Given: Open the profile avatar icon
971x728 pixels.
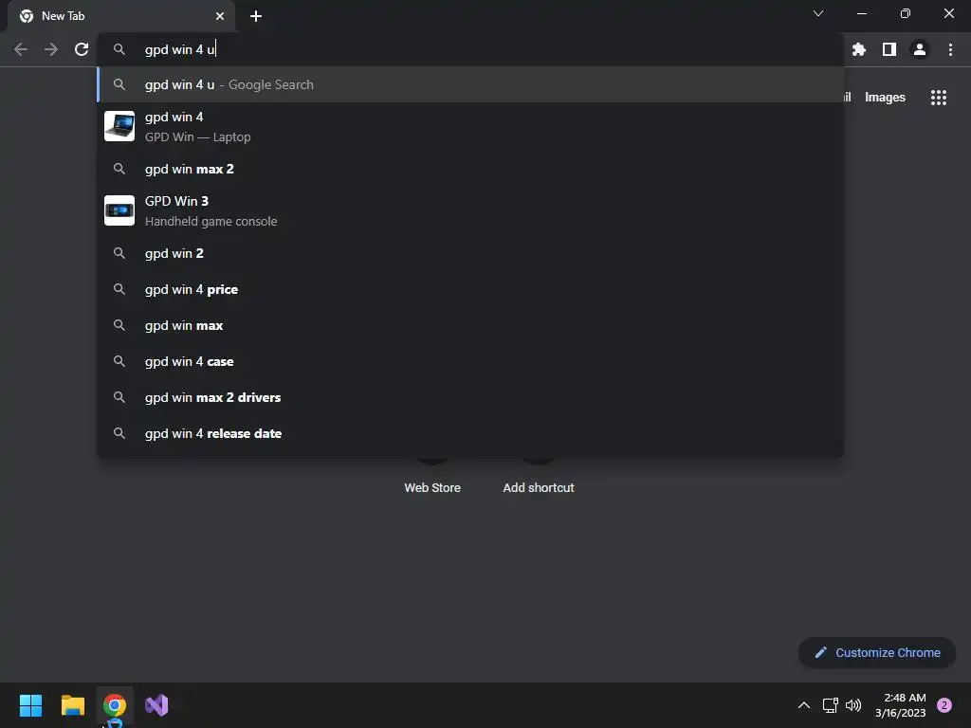Looking at the screenshot, I should pyautogui.click(x=920, y=49).
